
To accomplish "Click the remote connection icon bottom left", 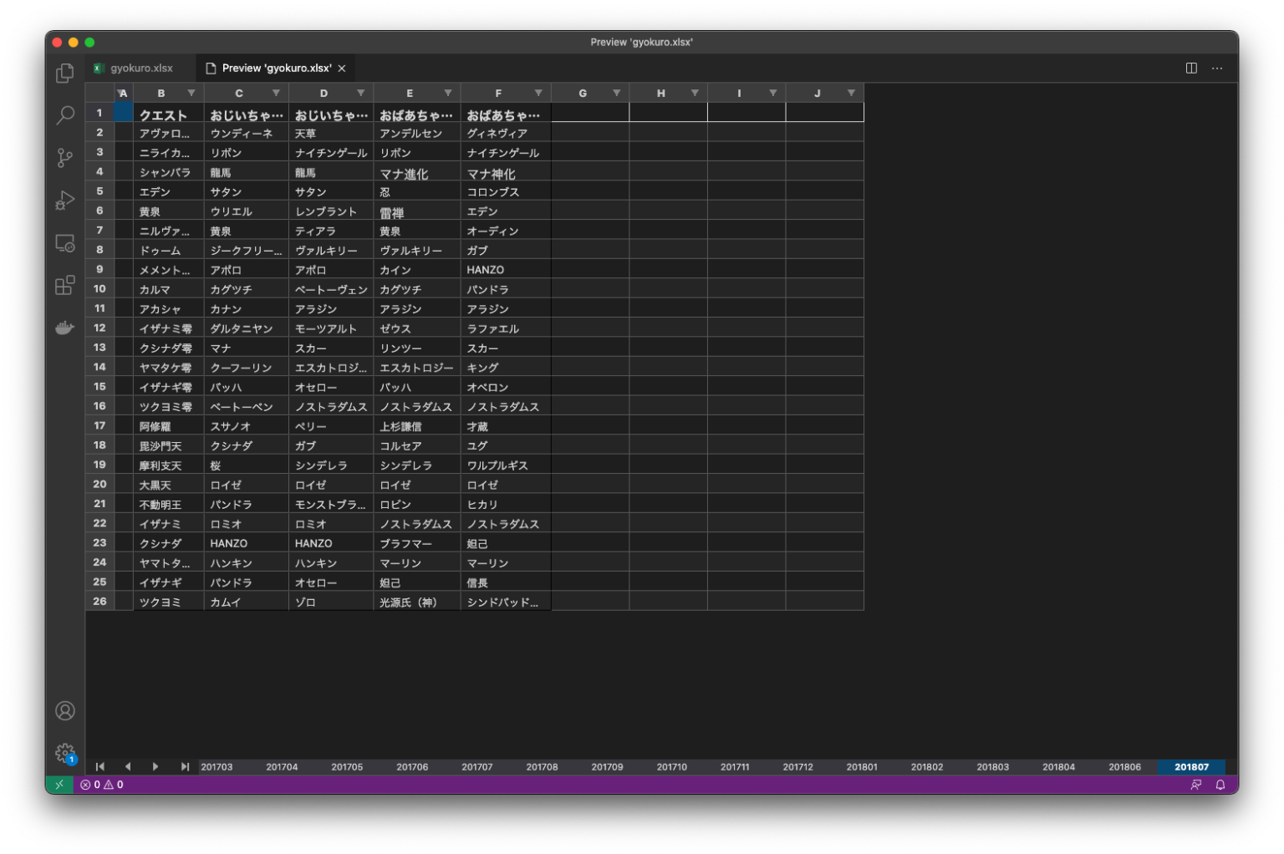I will click(59, 785).
